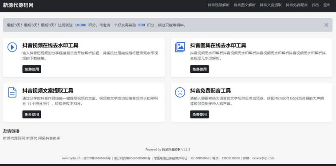Go to 抖音文案提取 in the top navigation
336x166 pixels.
(271, 5)
